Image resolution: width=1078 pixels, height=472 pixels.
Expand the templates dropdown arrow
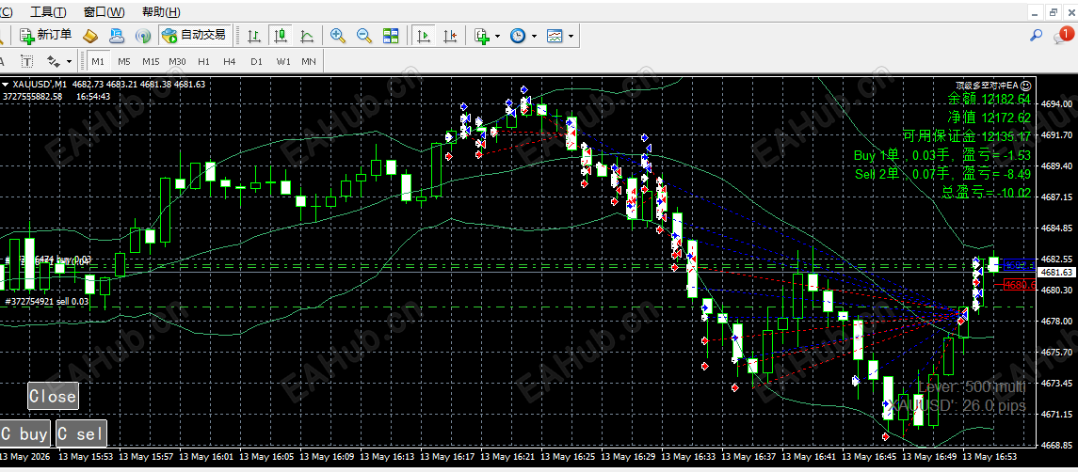tap(571, 36)
